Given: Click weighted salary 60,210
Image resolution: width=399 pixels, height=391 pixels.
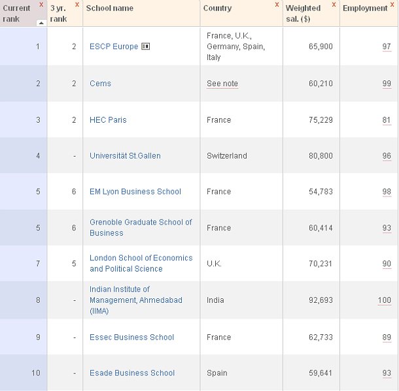Looking at the screenshot, I should (x=321, y=84).
